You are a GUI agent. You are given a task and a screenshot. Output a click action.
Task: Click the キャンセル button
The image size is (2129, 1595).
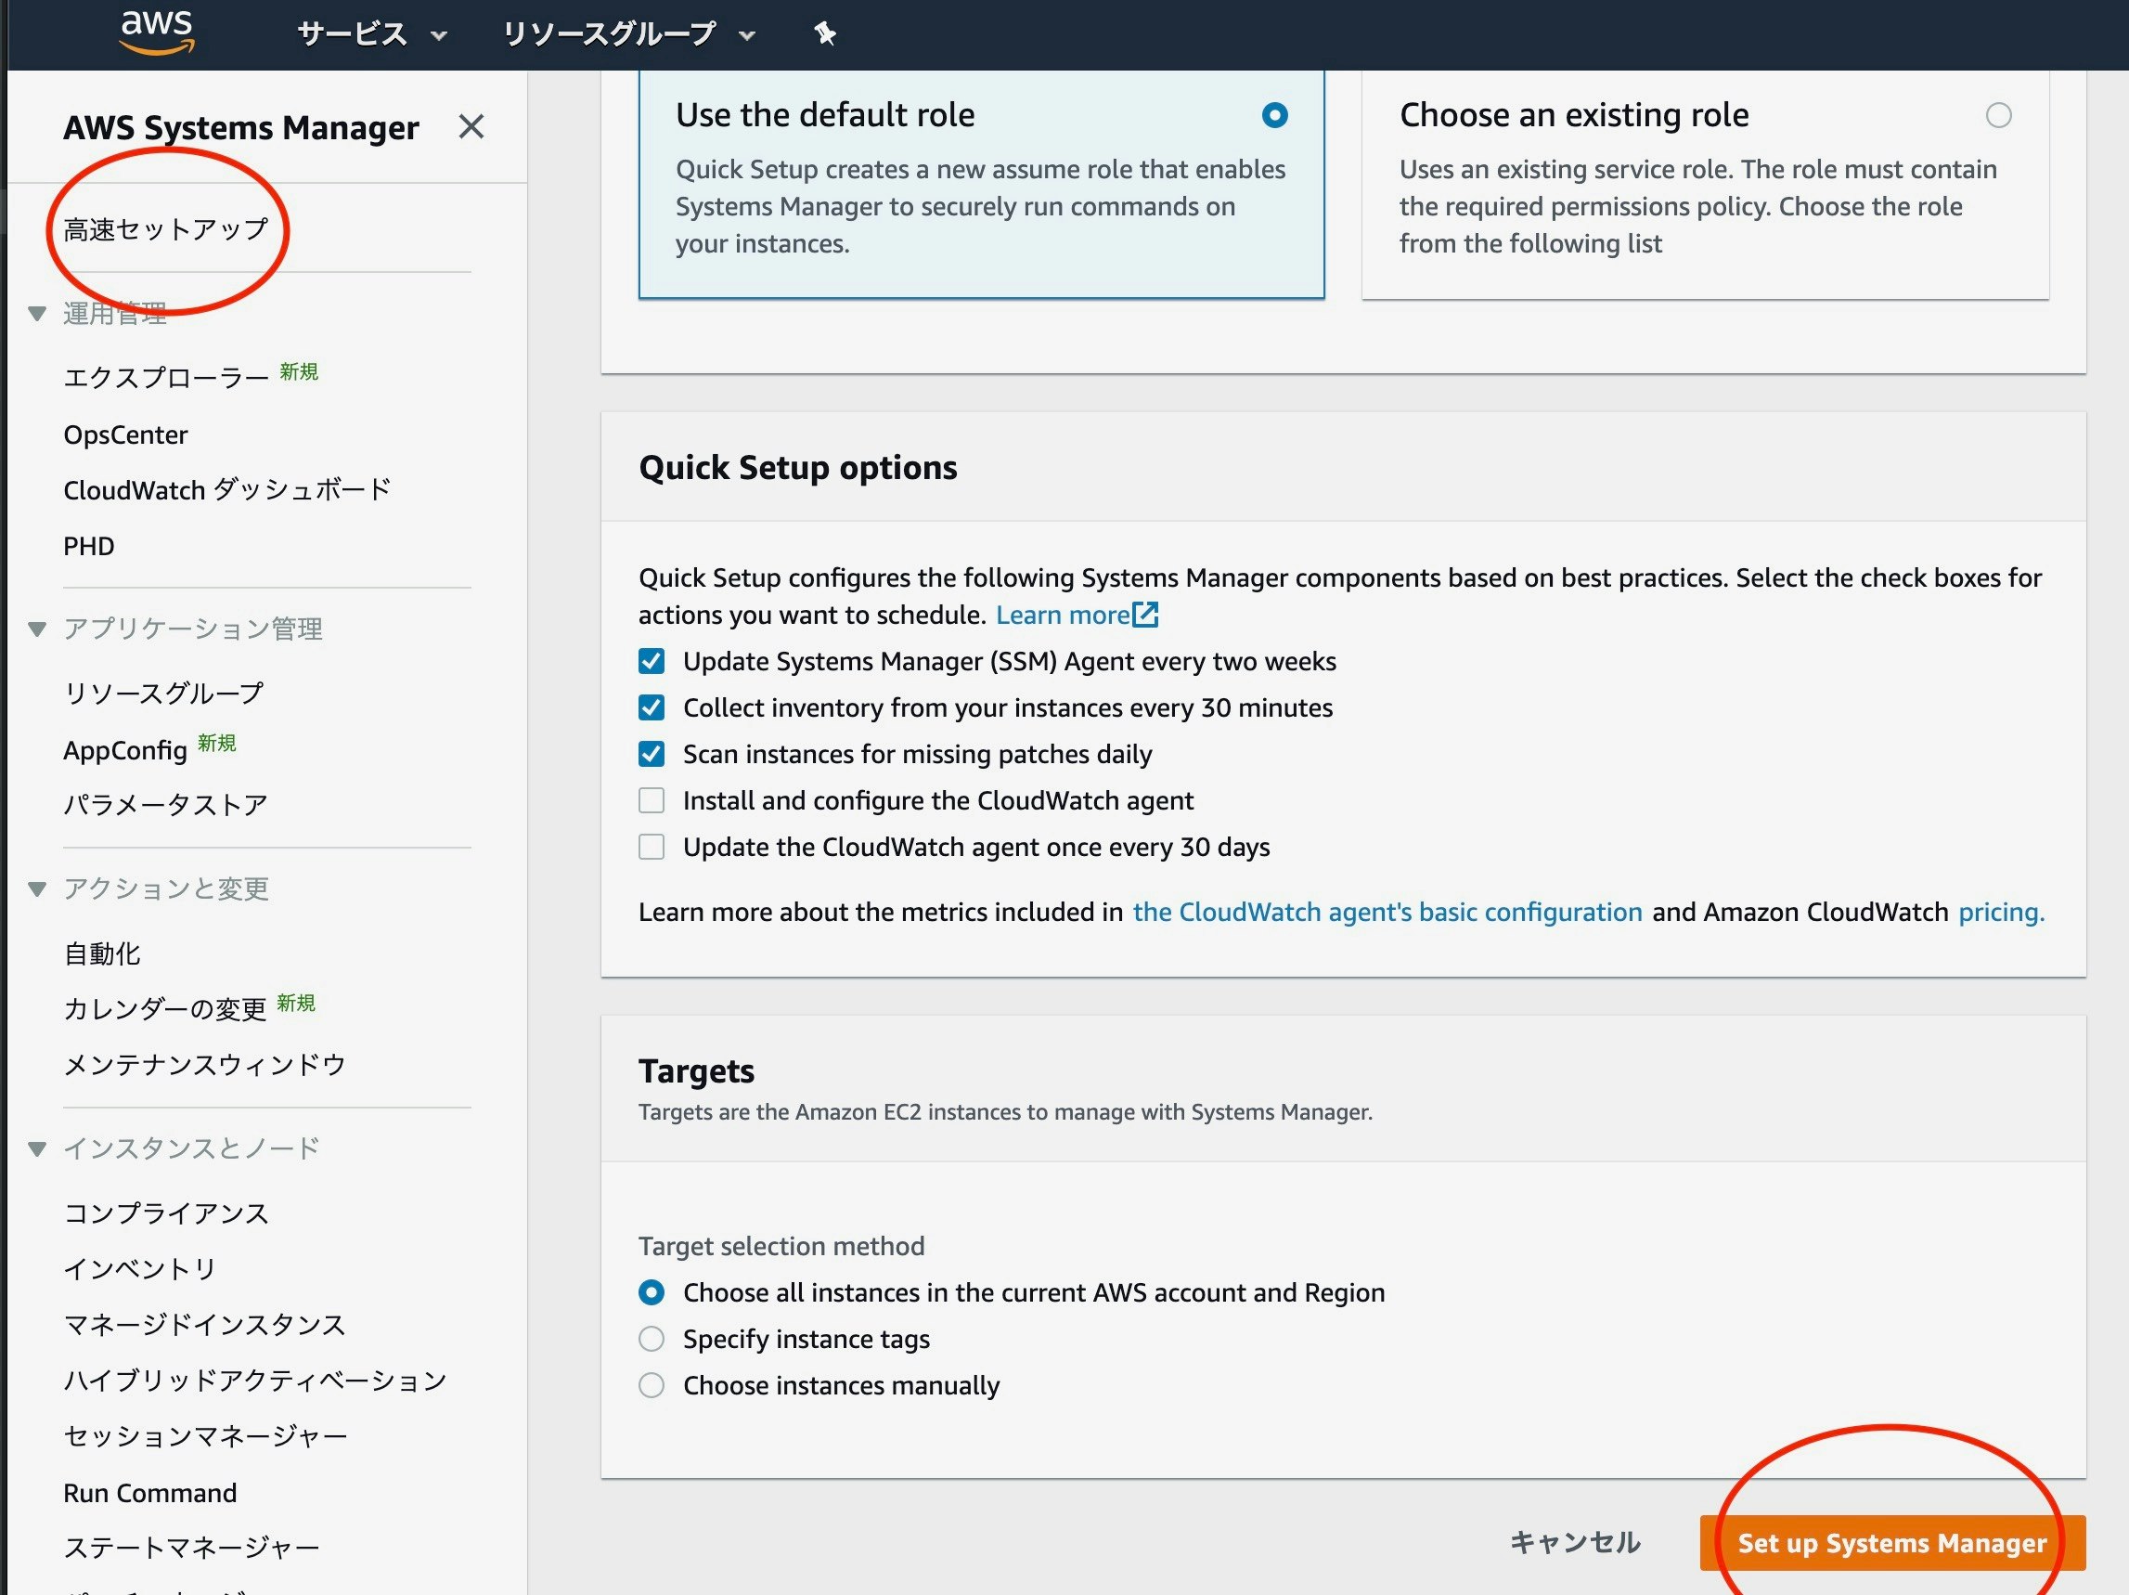pyautogui.click(x=1576, y=1542)
